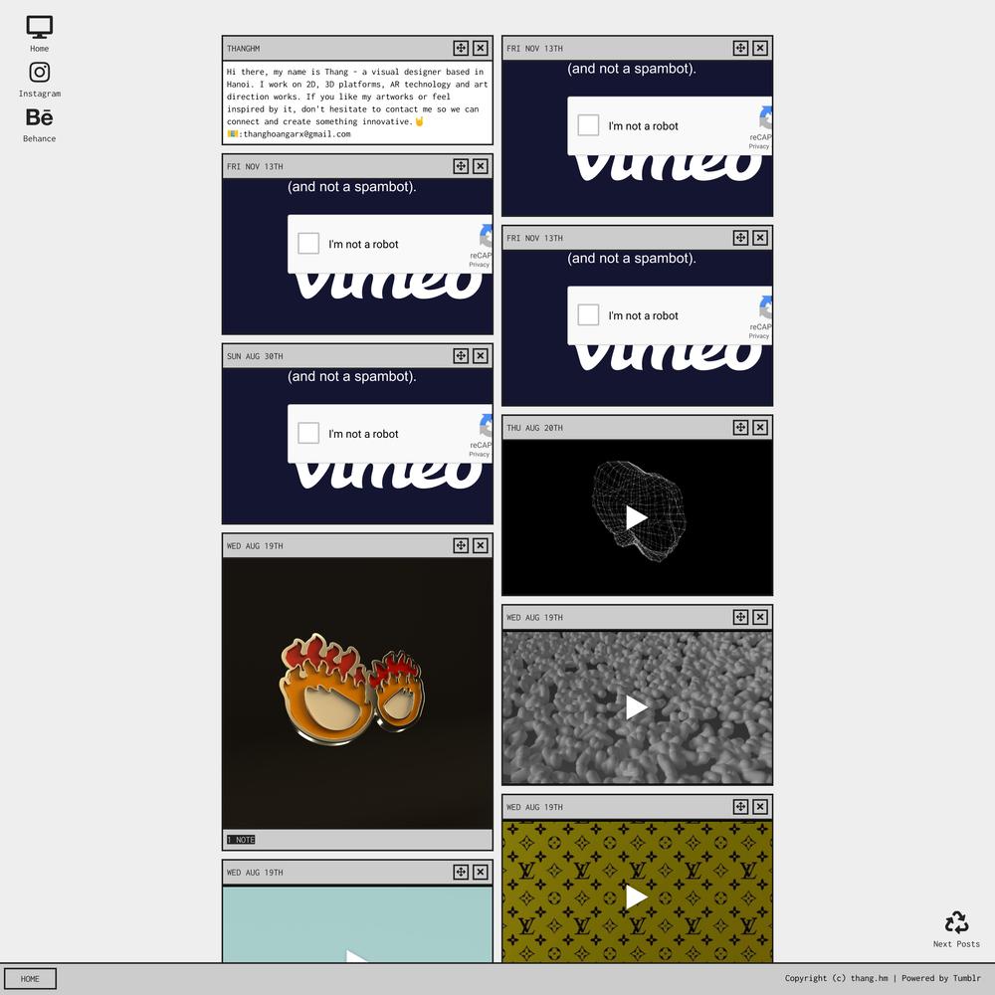Close the THU AUG 20TH window
This screenshot has width=995, height=995.
(x=760, y=428)
